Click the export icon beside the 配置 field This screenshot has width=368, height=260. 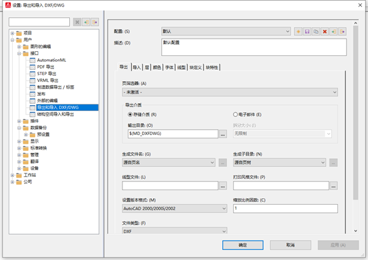tap(343, 31)
